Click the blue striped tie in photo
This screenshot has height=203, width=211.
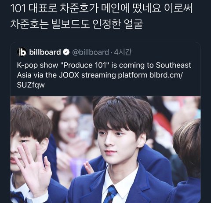pyautogui.click(x=110, y=194)
